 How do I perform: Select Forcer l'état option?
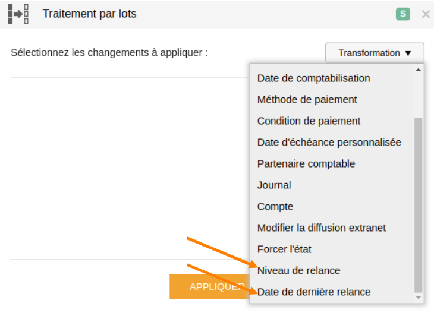point(284,249)
